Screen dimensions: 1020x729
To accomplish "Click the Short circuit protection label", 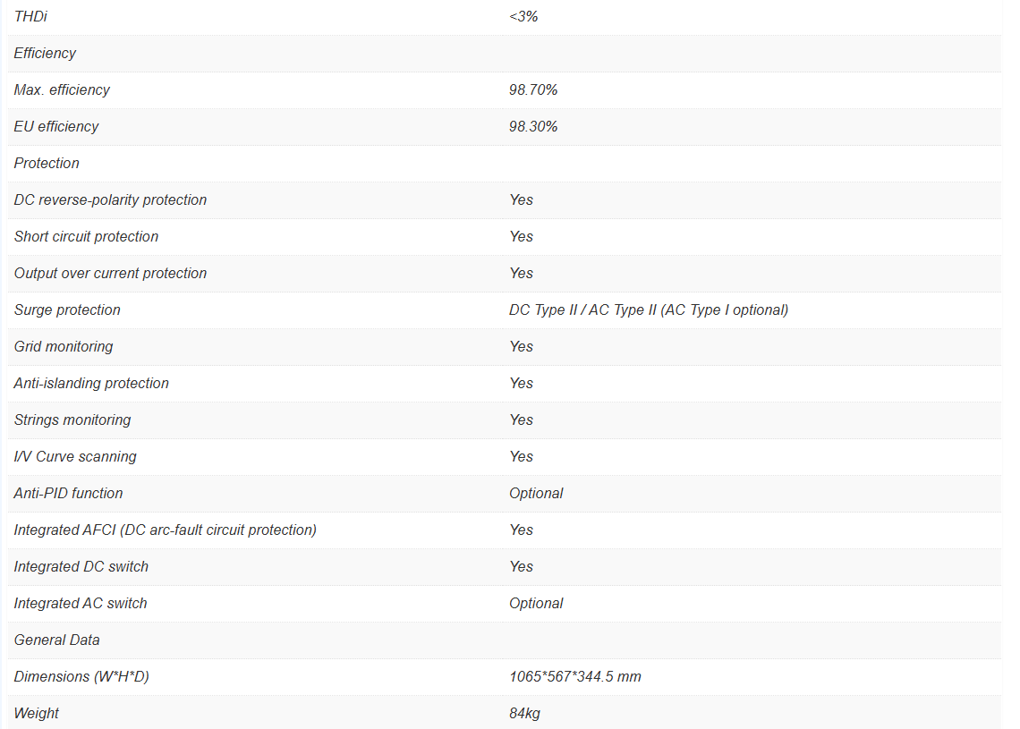I will point(86,236).
